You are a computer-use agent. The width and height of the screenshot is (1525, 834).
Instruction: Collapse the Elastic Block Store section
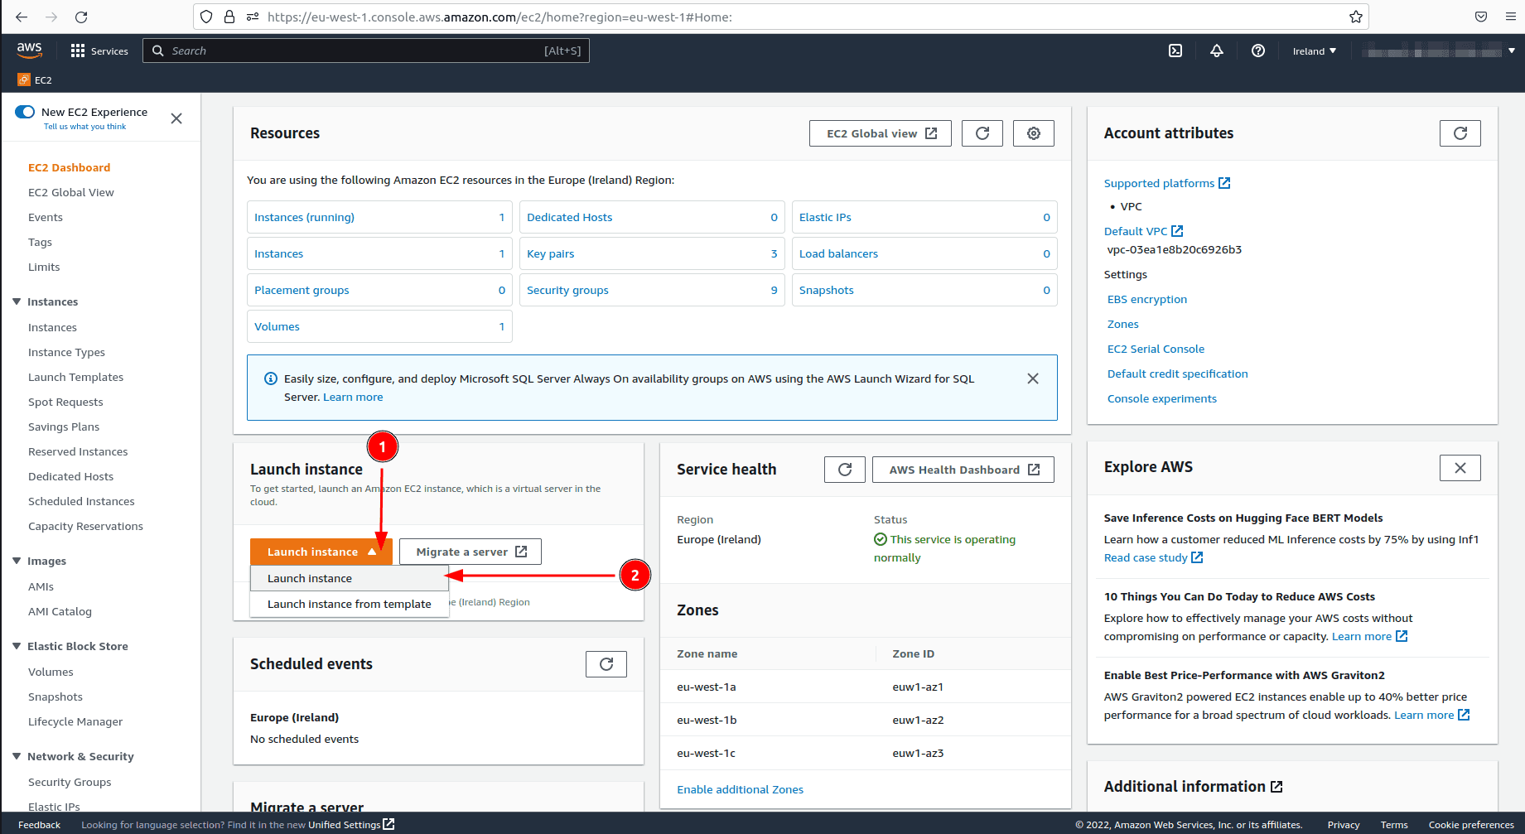coord(17,646)
